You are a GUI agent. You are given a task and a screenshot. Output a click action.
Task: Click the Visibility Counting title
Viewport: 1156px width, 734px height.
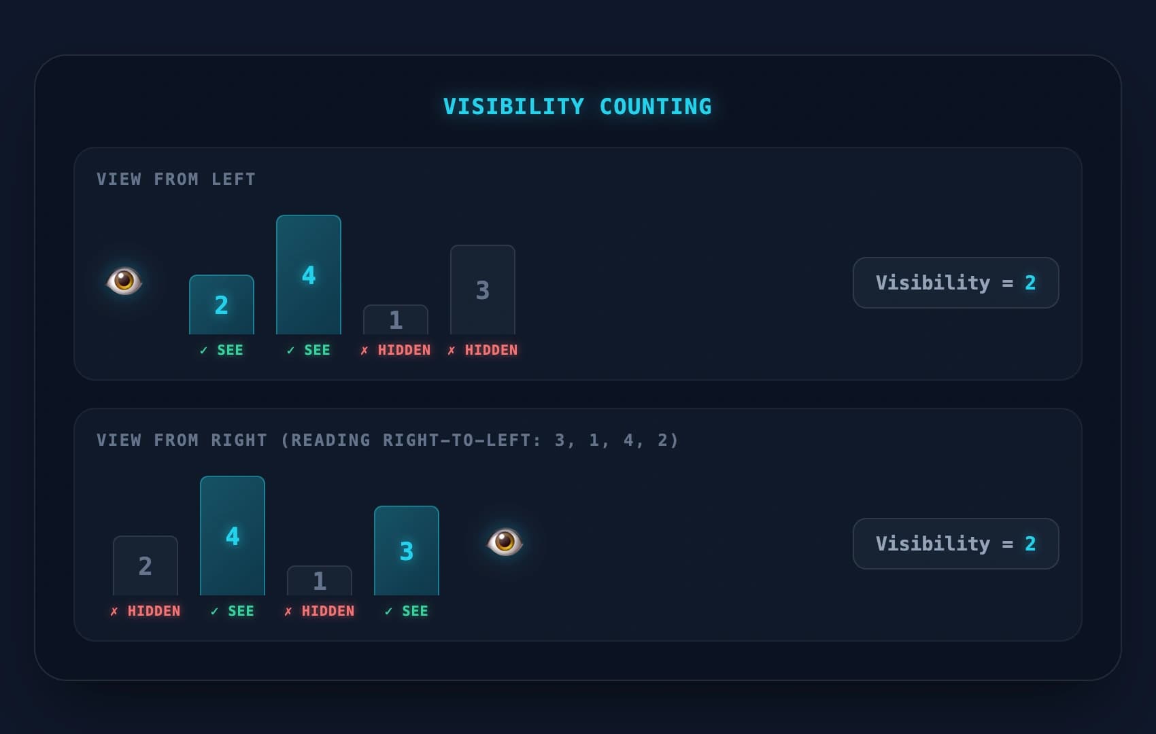tap(577, 107)
